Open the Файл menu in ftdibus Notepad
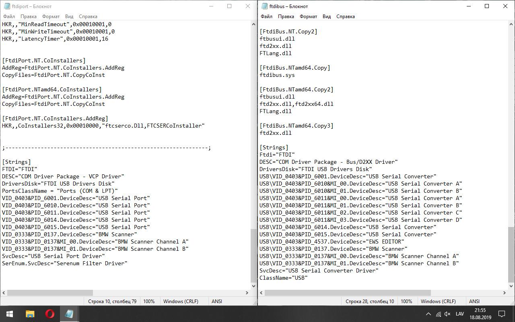Image resolution: width=515 pixels, height=322 pixels. 266,17
